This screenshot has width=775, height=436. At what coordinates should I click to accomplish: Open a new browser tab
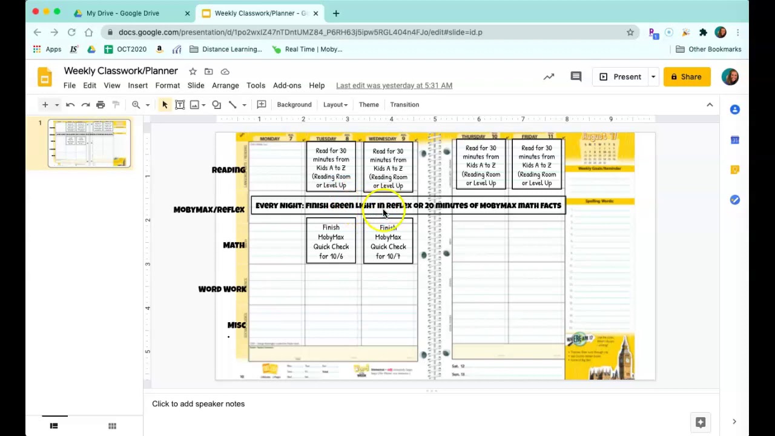pyautogui.click(x=336, y=13)
